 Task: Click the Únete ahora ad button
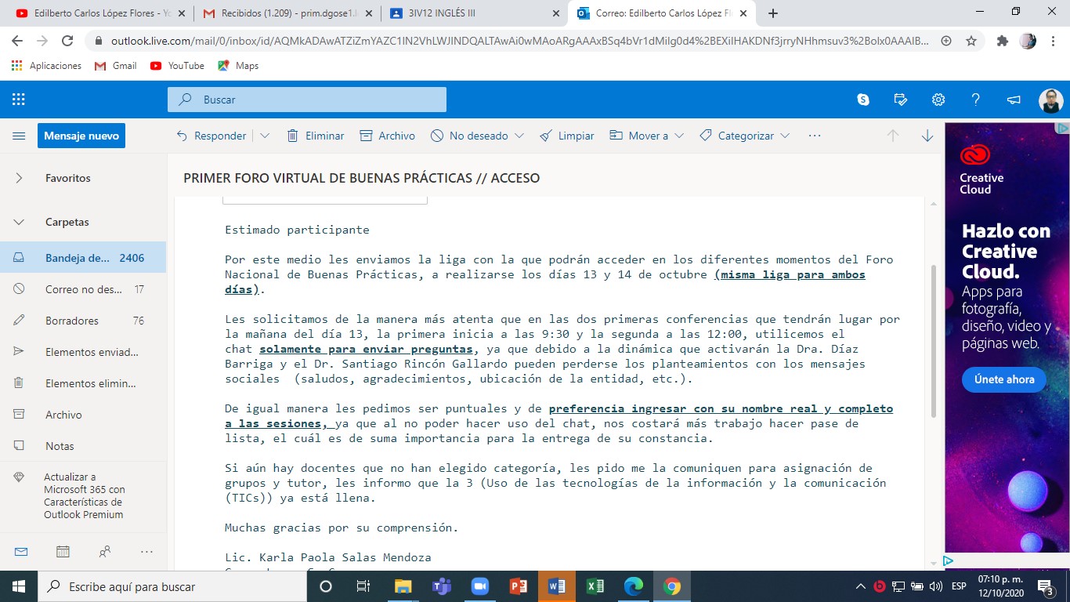pos(1003,379)
